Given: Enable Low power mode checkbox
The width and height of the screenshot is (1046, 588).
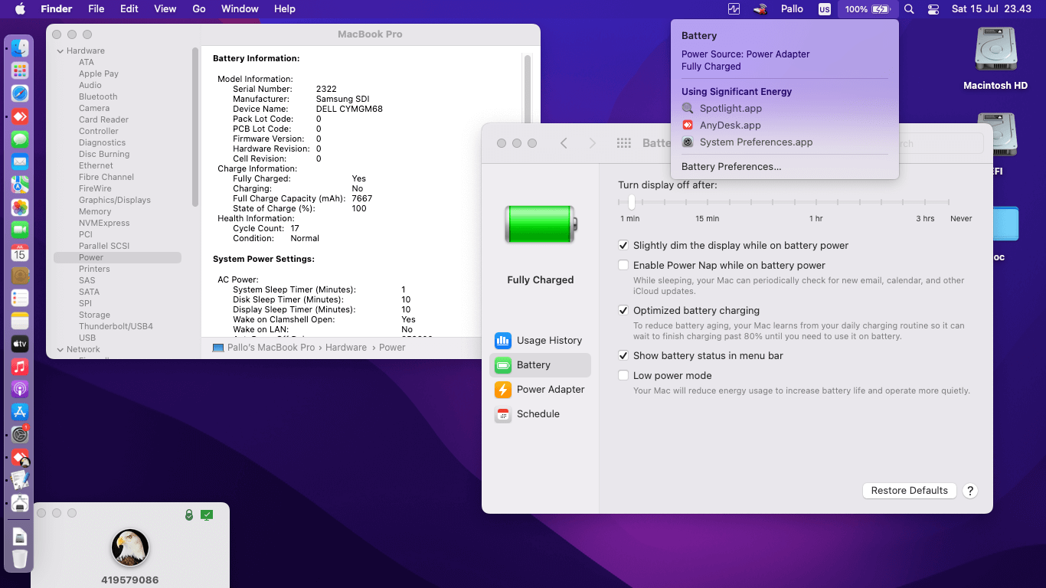Looking at the screenshot, I should pyautogui.click(x=624, y=376).
